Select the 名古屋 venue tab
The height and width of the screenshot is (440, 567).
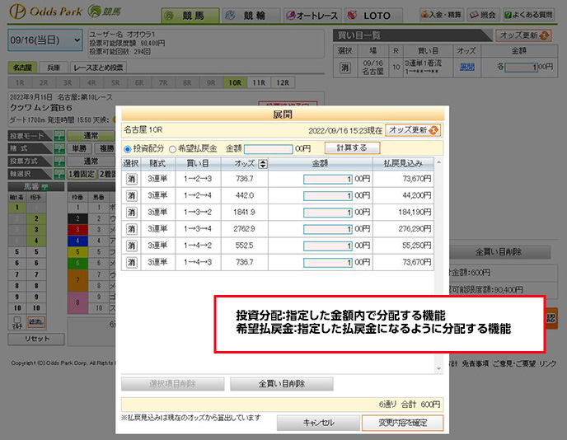[22, 68]
